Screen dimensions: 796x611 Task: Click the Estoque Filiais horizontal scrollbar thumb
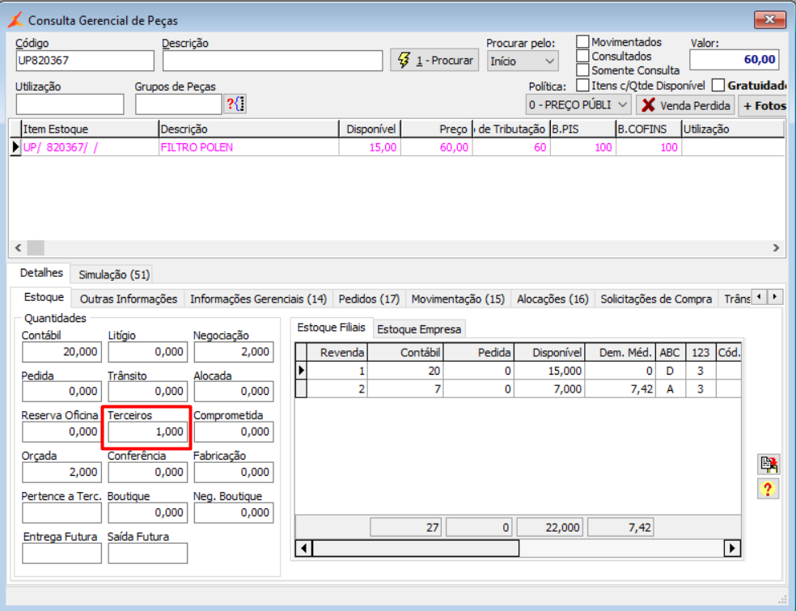click(x=416, y=549)
